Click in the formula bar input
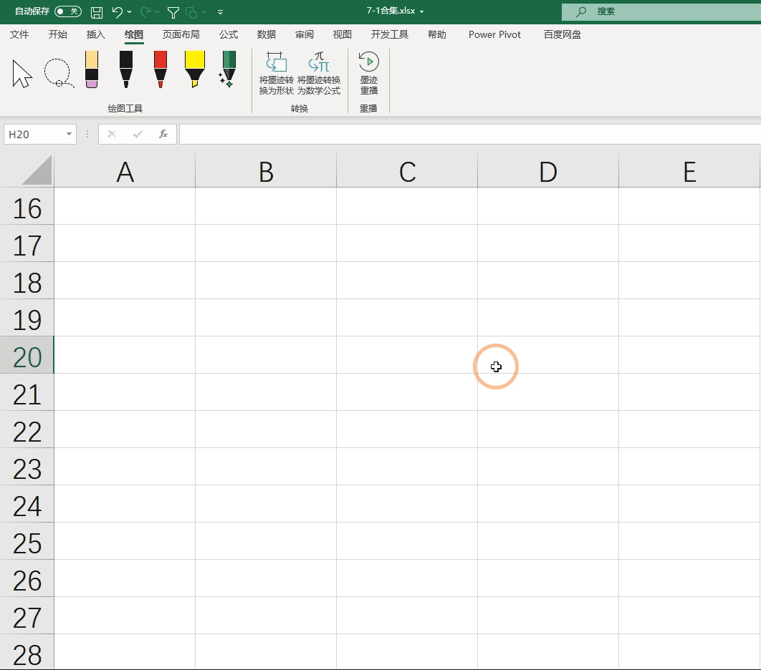 click(x=470, y=135)
